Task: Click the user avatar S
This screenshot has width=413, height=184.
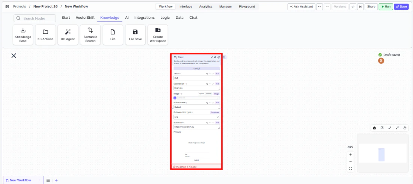Action: (381, 60)
